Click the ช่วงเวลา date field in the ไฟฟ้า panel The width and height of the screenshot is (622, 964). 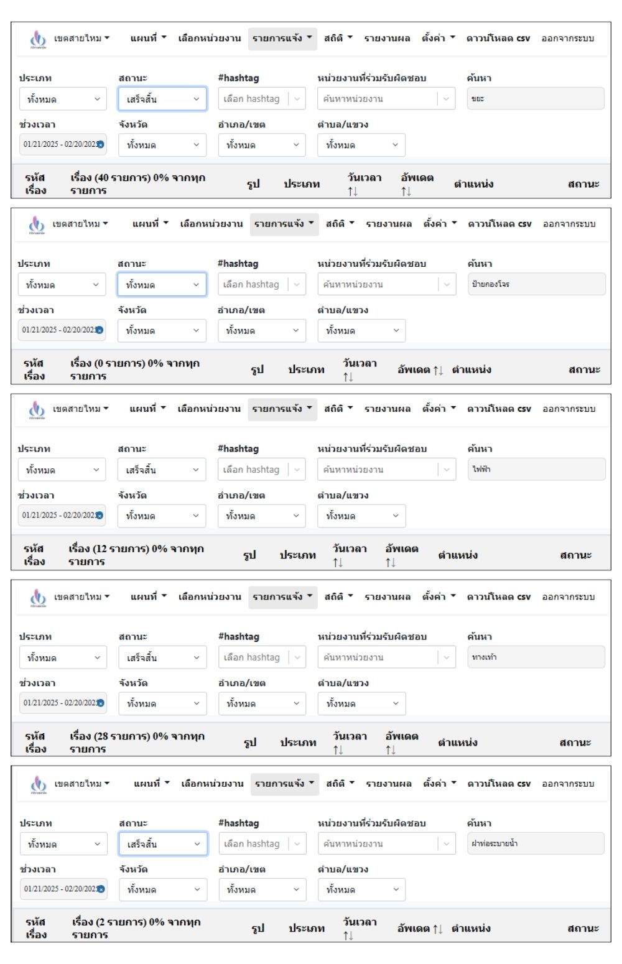(62, 516)
